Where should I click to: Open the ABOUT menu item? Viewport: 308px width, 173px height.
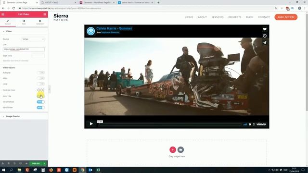coord(202,17)
